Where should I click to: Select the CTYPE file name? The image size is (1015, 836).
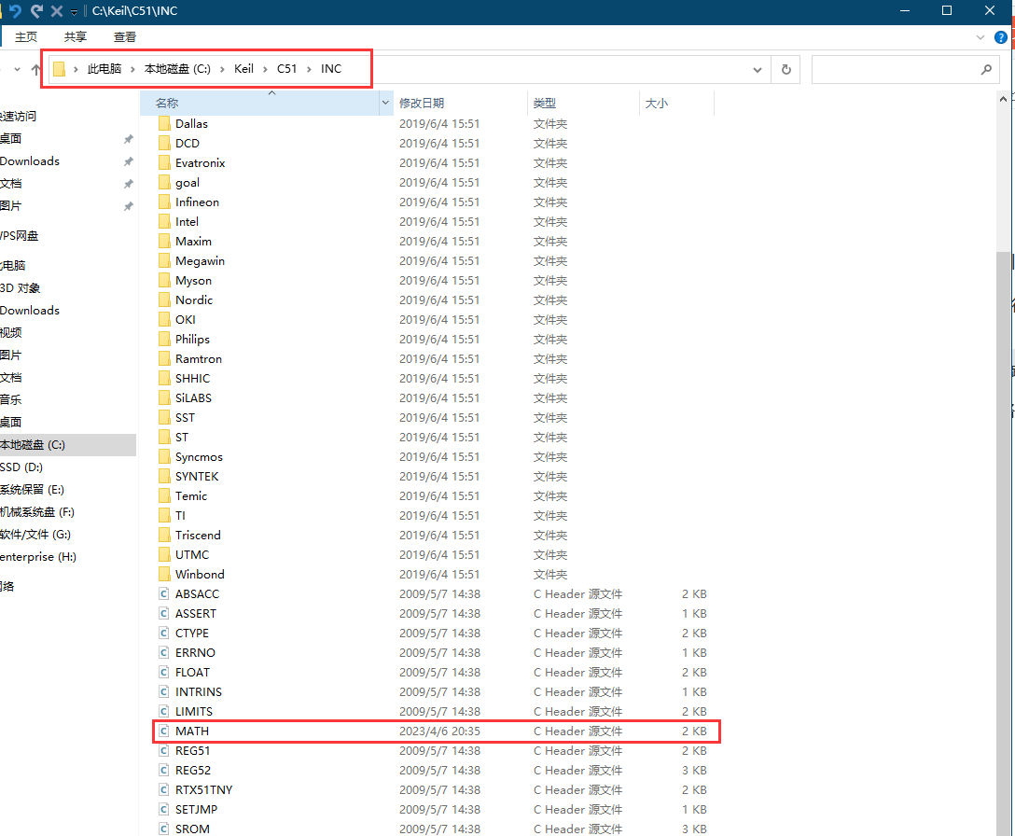192,634
